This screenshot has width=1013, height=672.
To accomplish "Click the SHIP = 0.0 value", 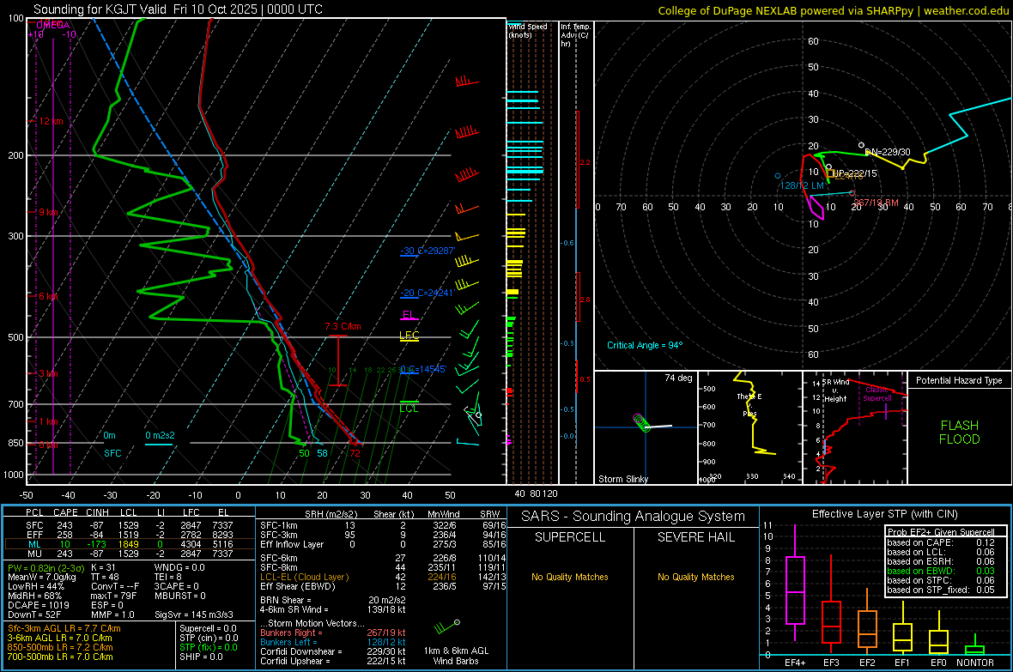I will point(201,657).
